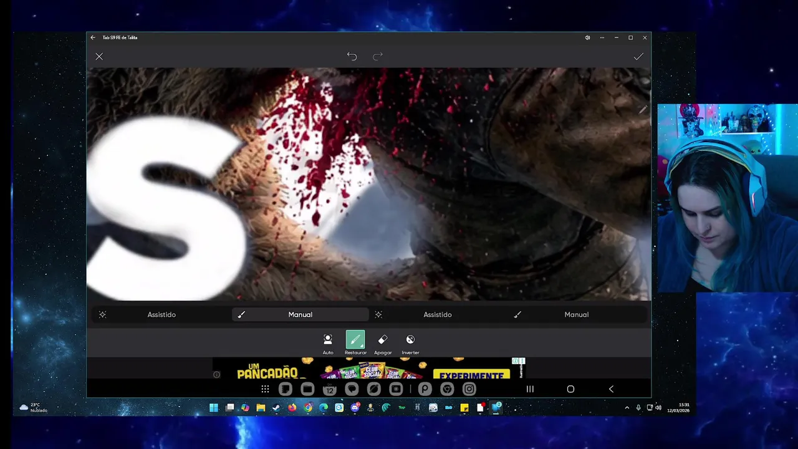Go back using title bar arrow
The image size is (798, 449).
click(93, 37)
